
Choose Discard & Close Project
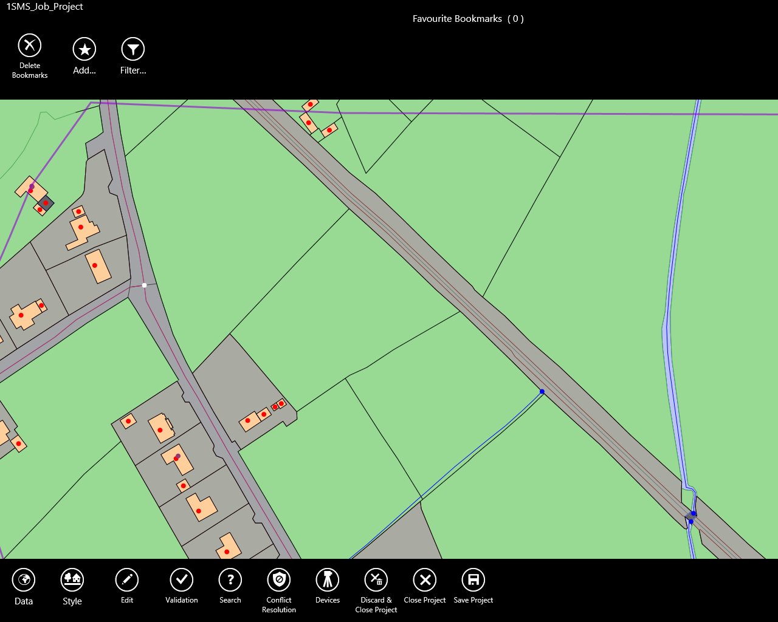coord(376,580)
